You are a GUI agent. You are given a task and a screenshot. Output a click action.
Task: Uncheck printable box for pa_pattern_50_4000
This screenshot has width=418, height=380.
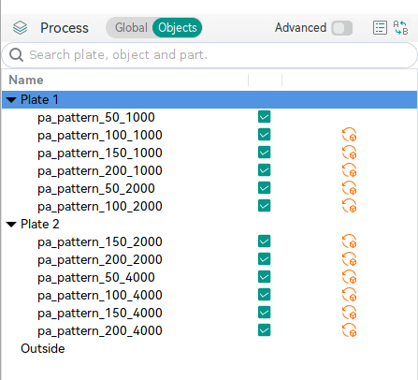tap(264, 277)
